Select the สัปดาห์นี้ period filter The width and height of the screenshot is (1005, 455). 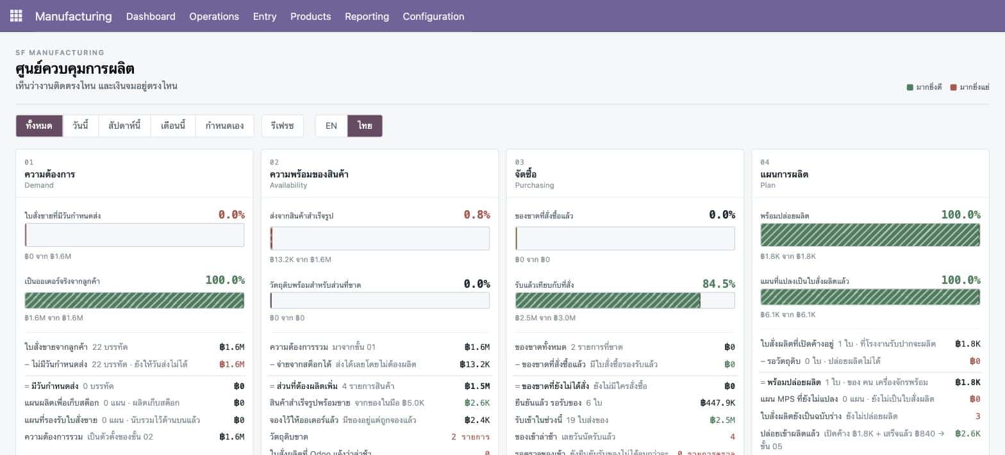[124, 126]
